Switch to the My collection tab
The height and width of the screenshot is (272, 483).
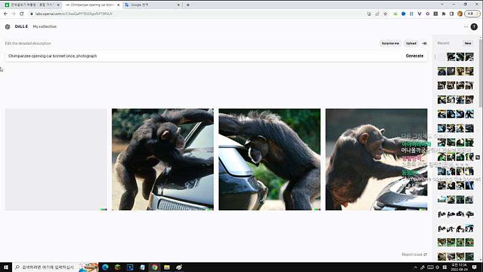tap(45, 27)
